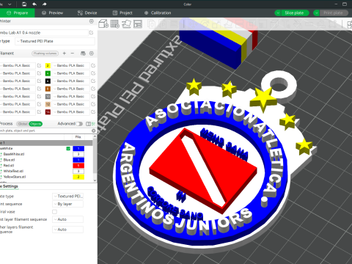
Task: Switch process scope to Global
Action: tap(23, 124)
